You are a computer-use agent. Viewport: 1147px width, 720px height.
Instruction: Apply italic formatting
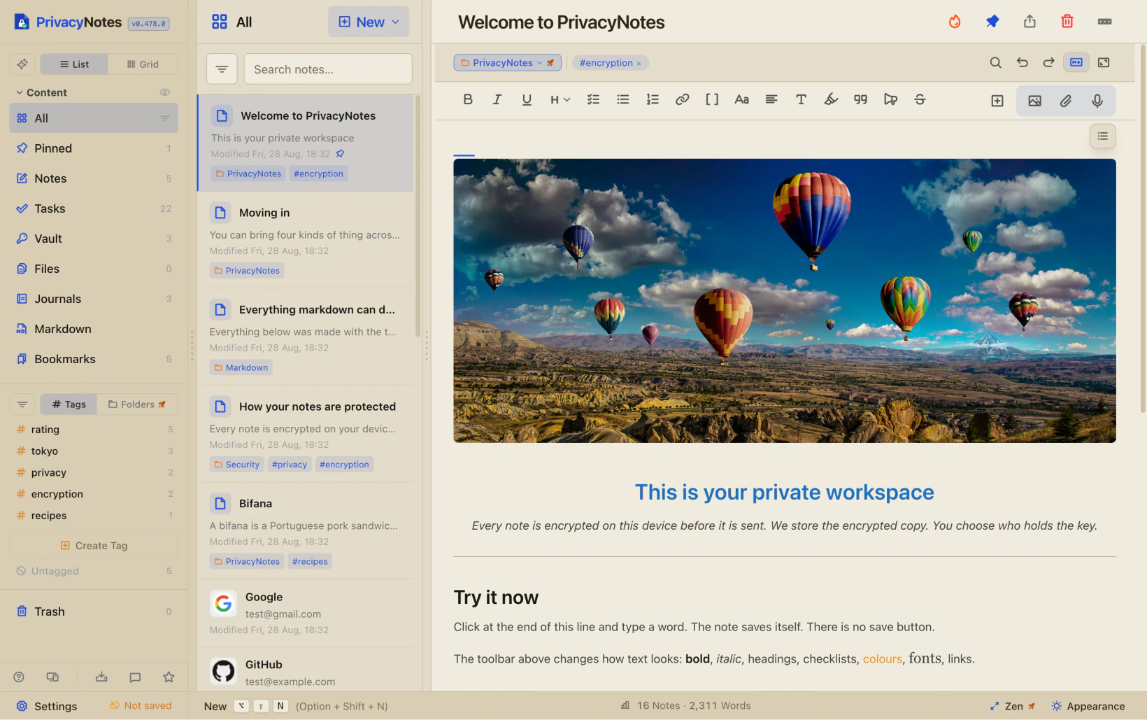[x=497, y=99]
